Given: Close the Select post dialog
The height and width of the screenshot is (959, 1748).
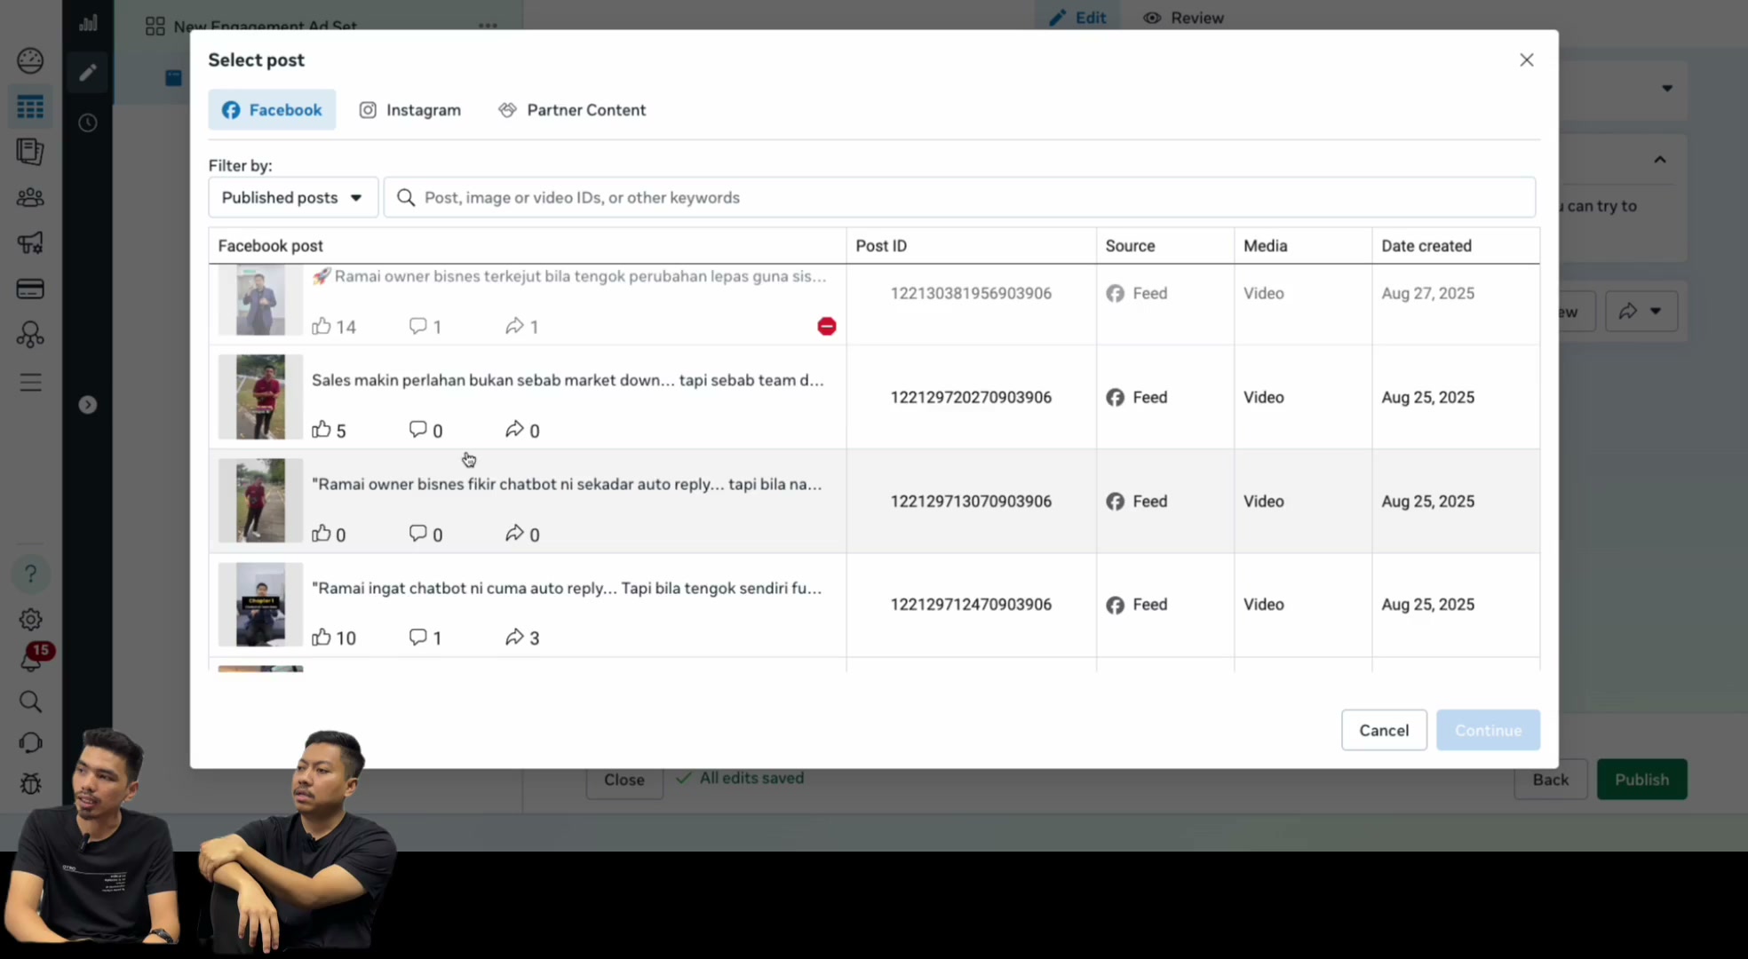Looking at the screenshot, I should point(1527,59).
